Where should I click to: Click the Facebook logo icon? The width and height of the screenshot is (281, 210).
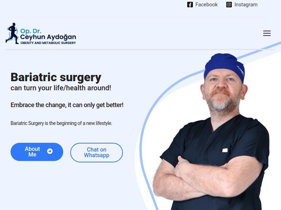190,5
